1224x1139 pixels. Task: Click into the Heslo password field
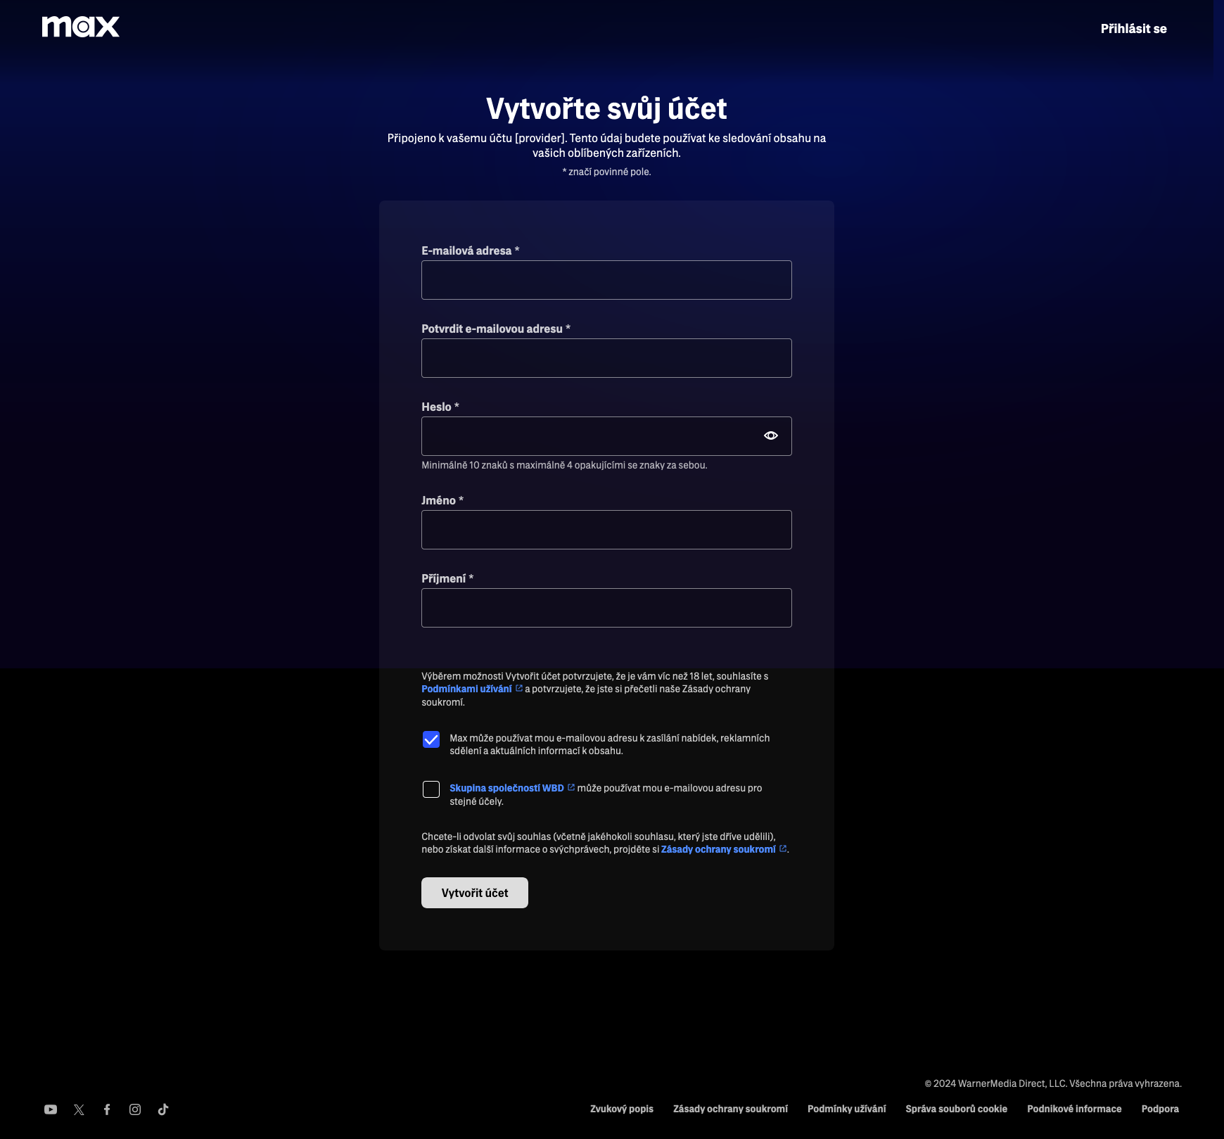587,436
